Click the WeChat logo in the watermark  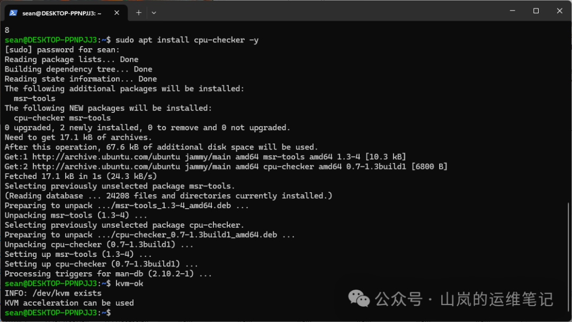(x=359, y=299)
